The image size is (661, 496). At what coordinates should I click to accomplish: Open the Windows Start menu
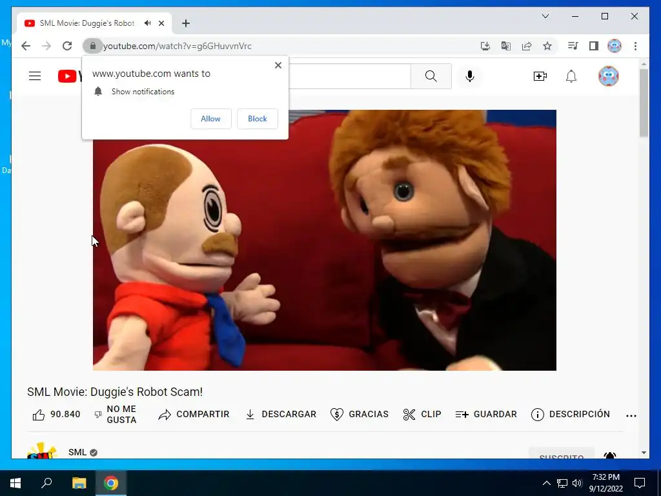(15, 483)
